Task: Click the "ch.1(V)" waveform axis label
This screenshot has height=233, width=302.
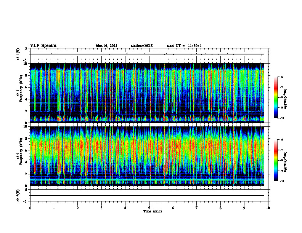Action: point(18,54)
